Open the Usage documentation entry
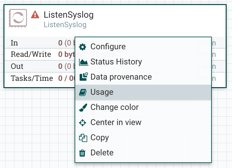This screenshot has width=232, height=168. (102, 92)
